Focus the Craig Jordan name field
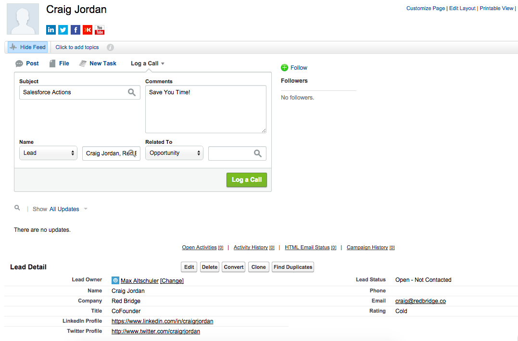The image size is (518, 341). [x=111, y=153]
